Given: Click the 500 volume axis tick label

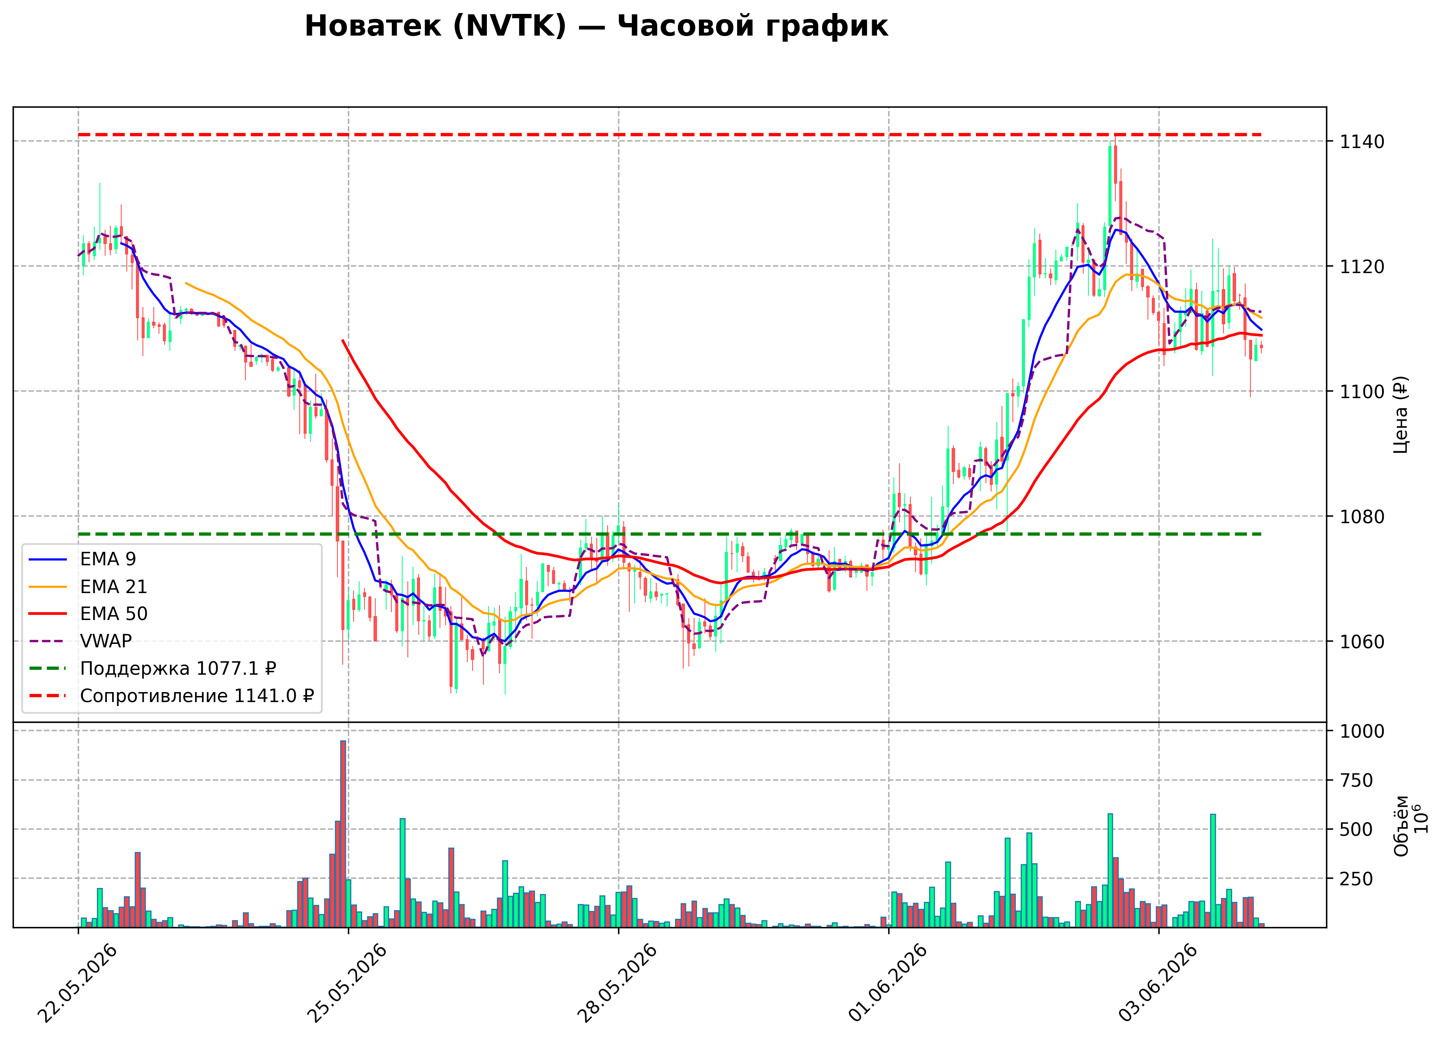Looking at the screenshot, I should tap(1356, 829).
